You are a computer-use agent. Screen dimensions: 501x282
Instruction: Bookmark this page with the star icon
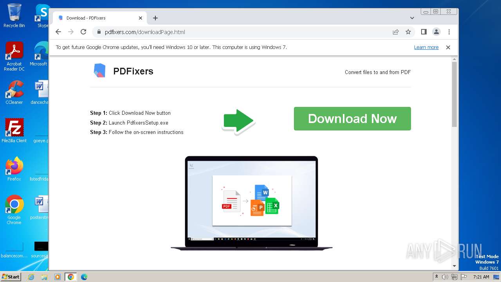(x=408, y=32)
